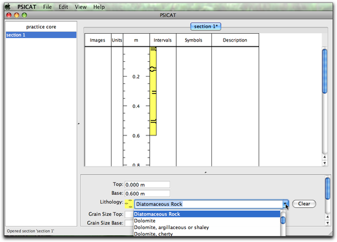Click the diagram scrollbar up arrow
Screen dimensions: 337x242
click(x=325, y=157)
